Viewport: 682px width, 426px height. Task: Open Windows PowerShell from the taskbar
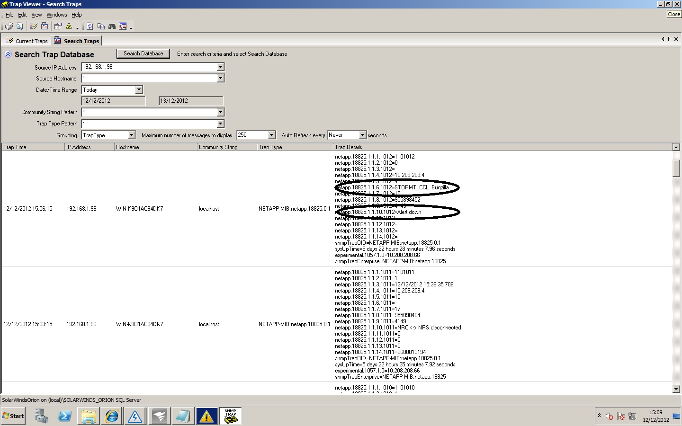tap(65, 416)
